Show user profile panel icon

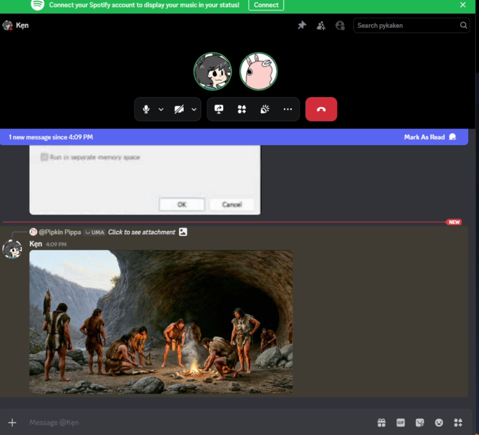(x=340, y=25)
